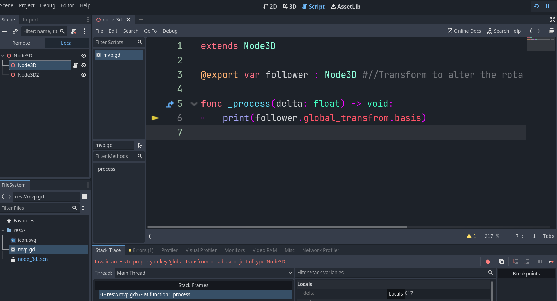
Task: Click the Filter Methods field
Action: click(119, 156)
